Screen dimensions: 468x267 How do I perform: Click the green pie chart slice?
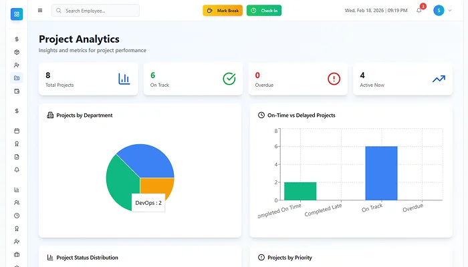coord(120,182)
